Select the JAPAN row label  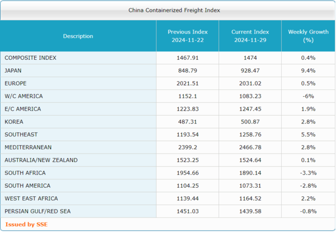[x=13, y=70]
